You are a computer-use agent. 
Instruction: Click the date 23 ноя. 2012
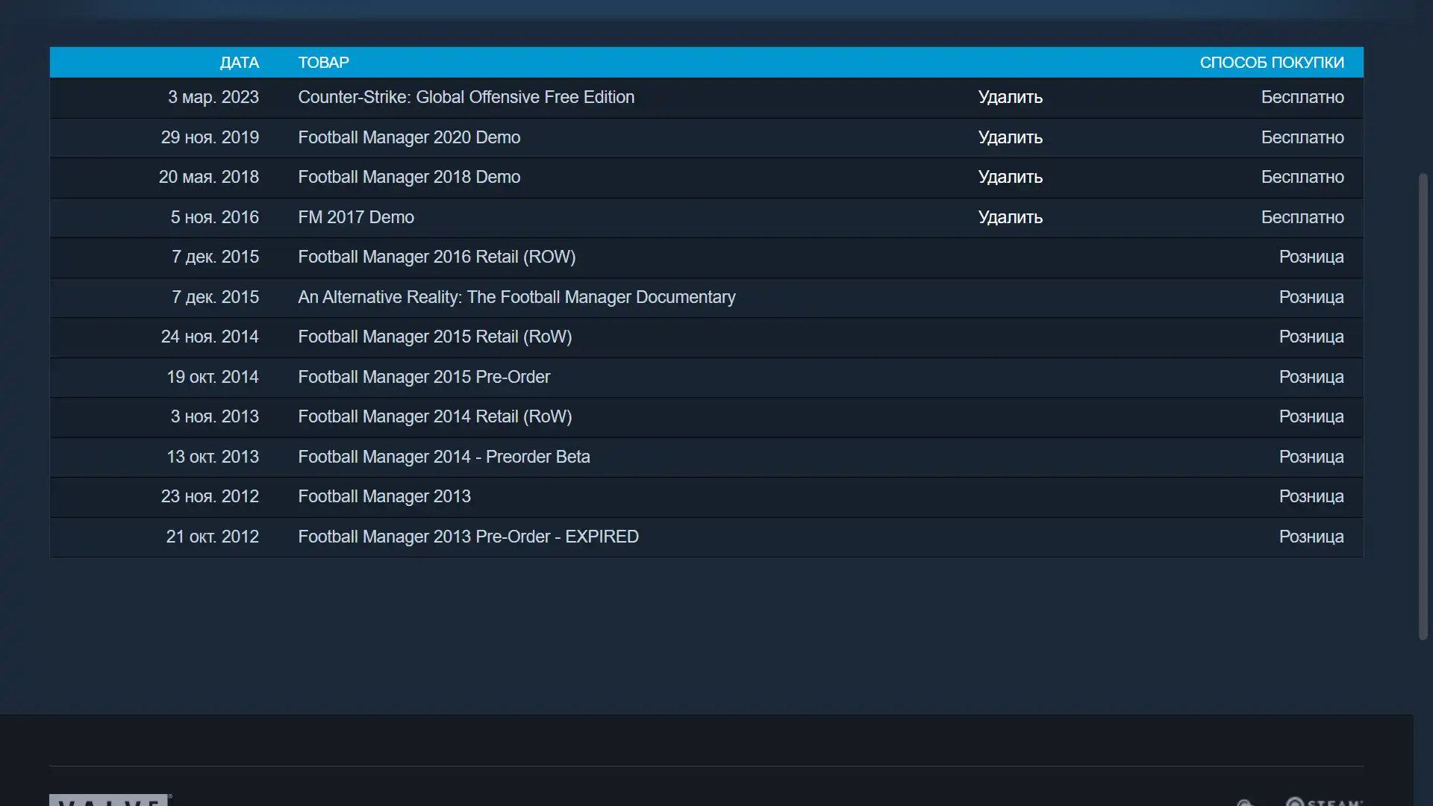(x=210, y=496)
